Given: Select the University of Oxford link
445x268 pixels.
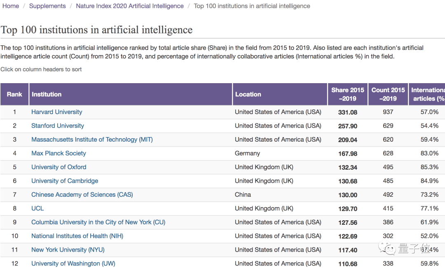Looking at the screenshot, I should pyautogui.click(x=59, y=167).
